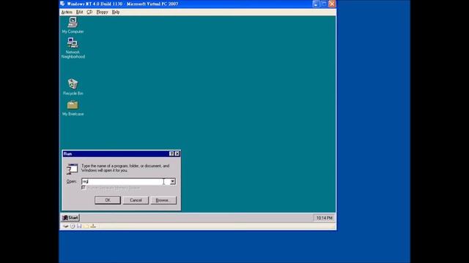Click the help question mark in Run dialog title

click(x=171, y=153)
